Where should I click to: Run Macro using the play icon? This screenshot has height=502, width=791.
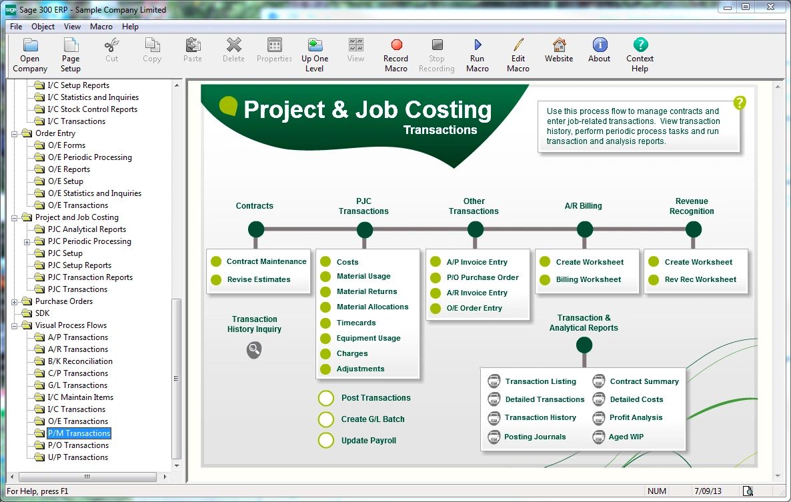[478, 45]
